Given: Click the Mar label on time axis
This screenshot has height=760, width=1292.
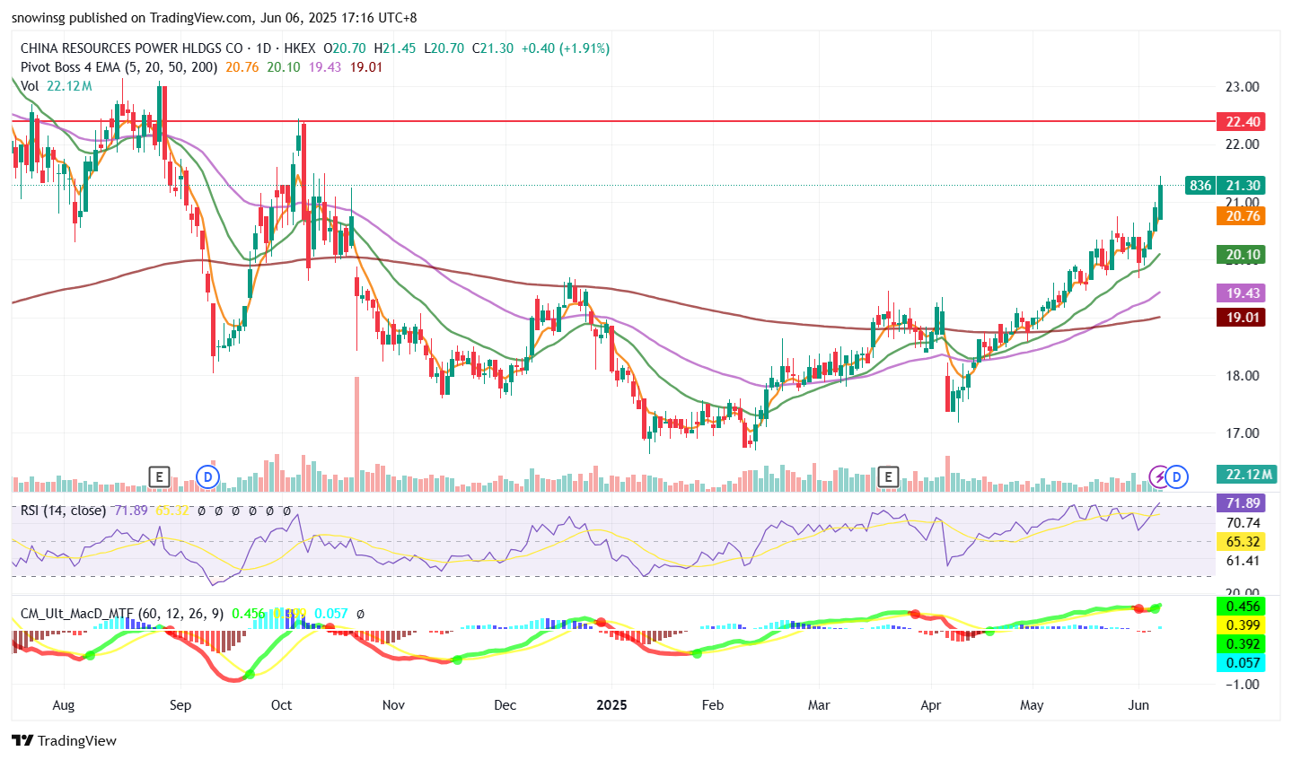Looking at the screenshot, I should point(819,705).
